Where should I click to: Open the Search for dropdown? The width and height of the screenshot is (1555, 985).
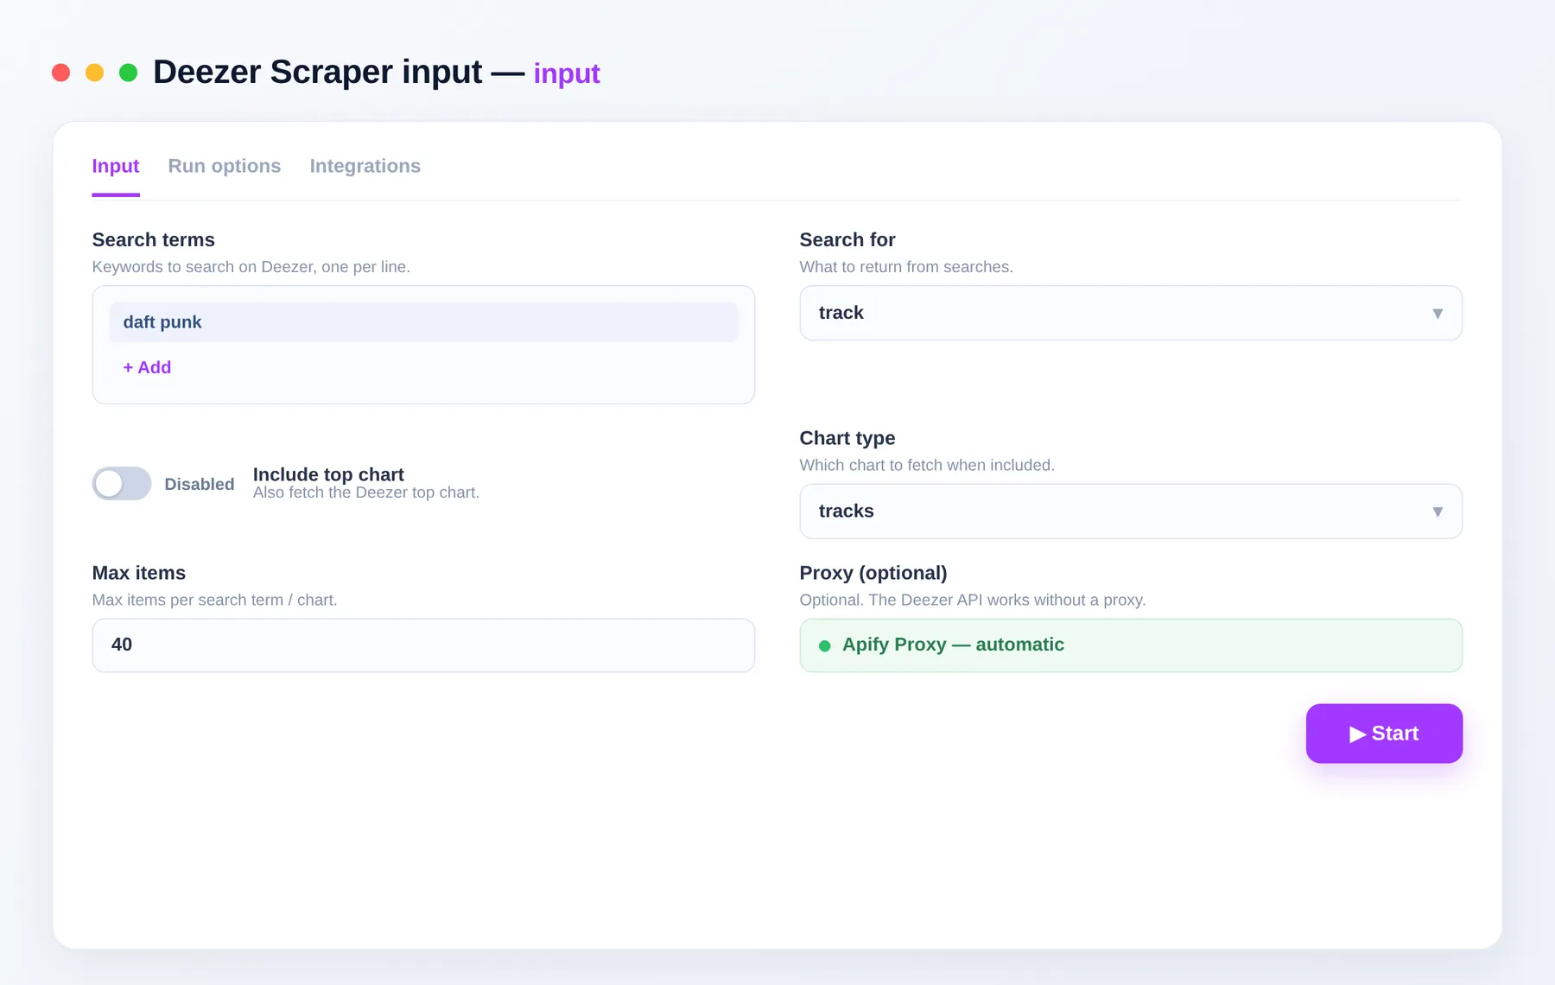tap(1131, 313)
